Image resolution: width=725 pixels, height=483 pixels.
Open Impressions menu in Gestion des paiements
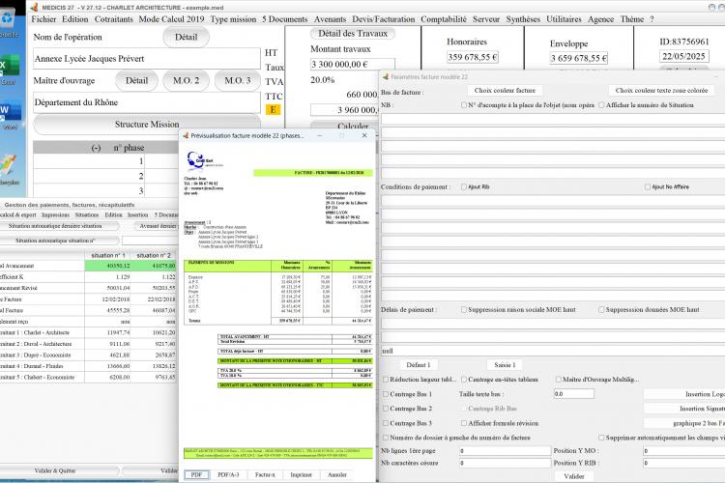pos(55,214)
